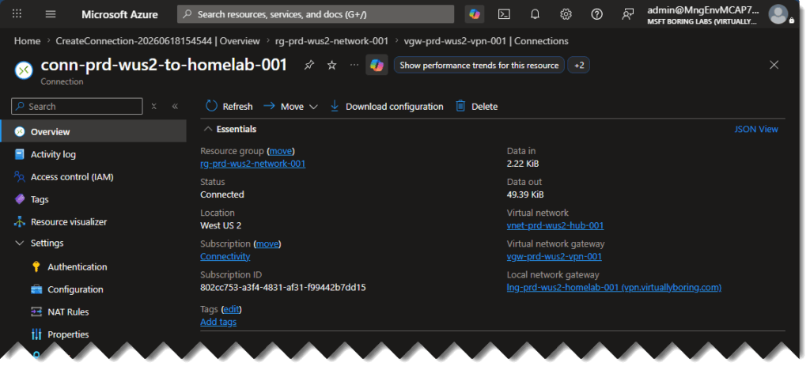Collapse the Essentials section
The height and width of the screenshot is (370, 810).
(x=230, y=129)
